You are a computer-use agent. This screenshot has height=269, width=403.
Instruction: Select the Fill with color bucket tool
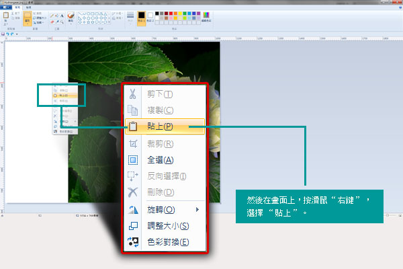(x=56, y=15)
